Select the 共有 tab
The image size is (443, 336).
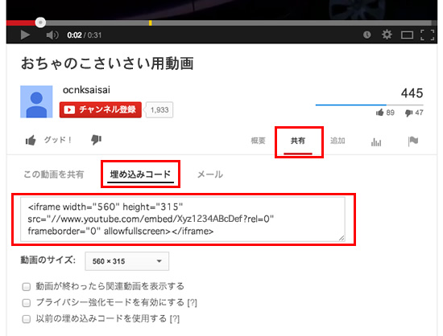pyautogui.click(x=298, y=141)
